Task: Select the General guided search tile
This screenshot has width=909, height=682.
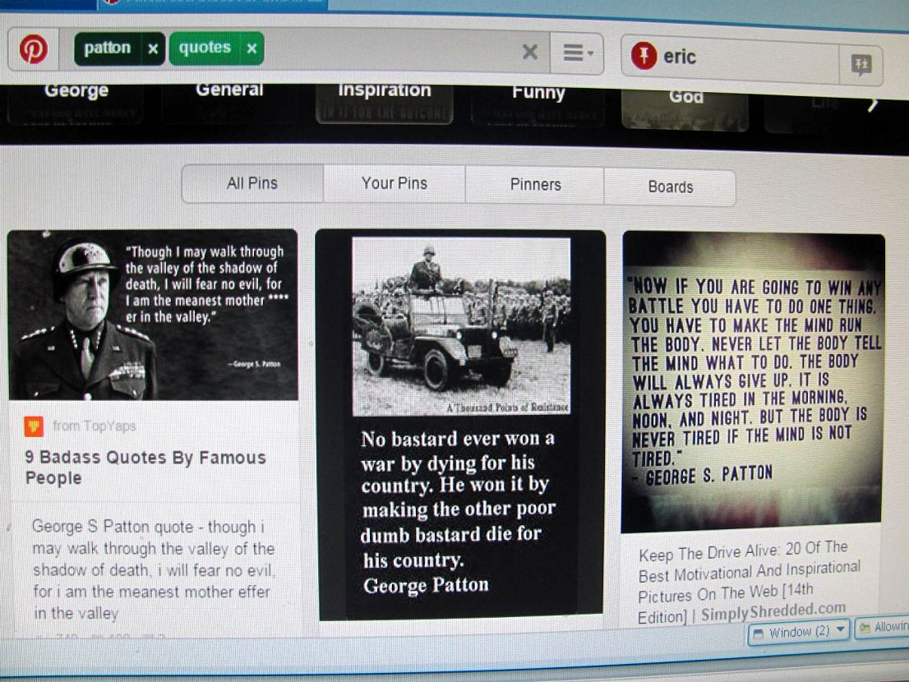Action: [229, 103]
